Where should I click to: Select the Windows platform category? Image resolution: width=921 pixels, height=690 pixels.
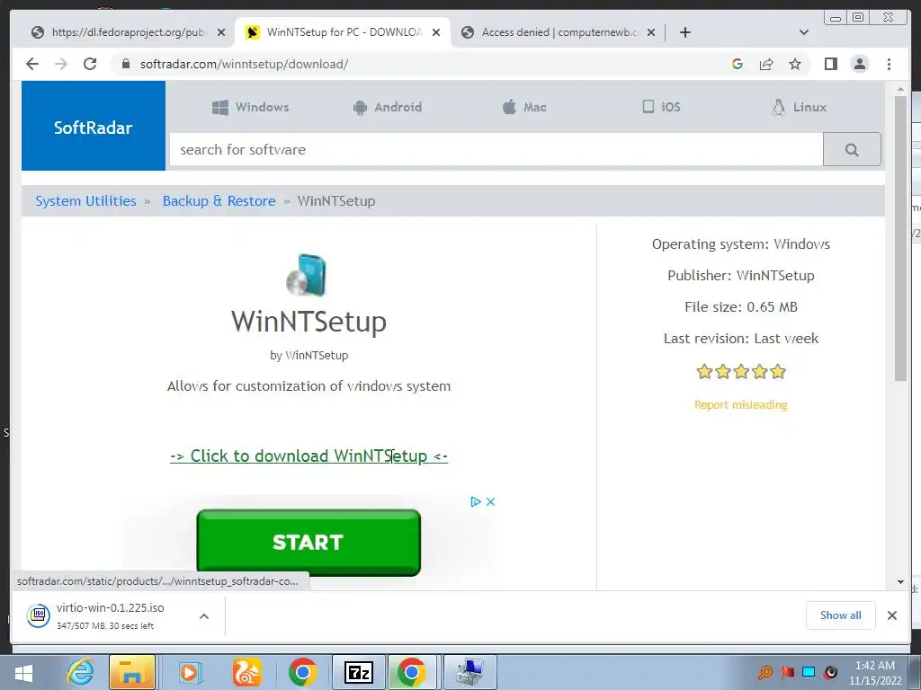[x=251, y=108]
